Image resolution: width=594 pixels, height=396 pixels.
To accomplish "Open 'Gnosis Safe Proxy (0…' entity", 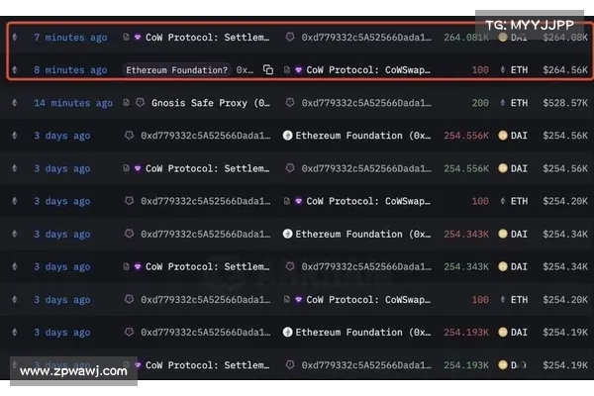I will click(x=211, y=103).
